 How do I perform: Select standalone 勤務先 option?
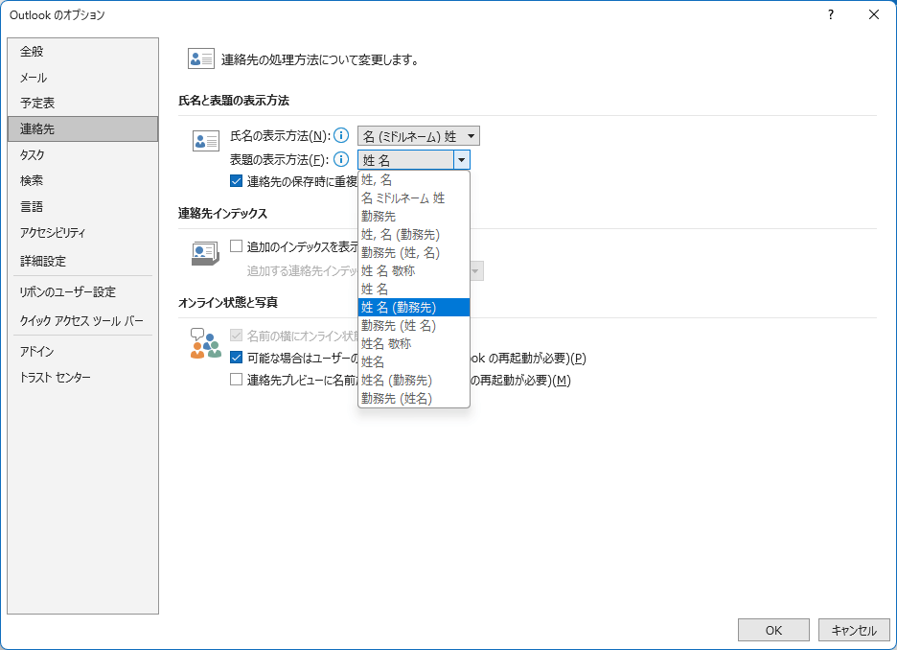(x=414, y=217)
